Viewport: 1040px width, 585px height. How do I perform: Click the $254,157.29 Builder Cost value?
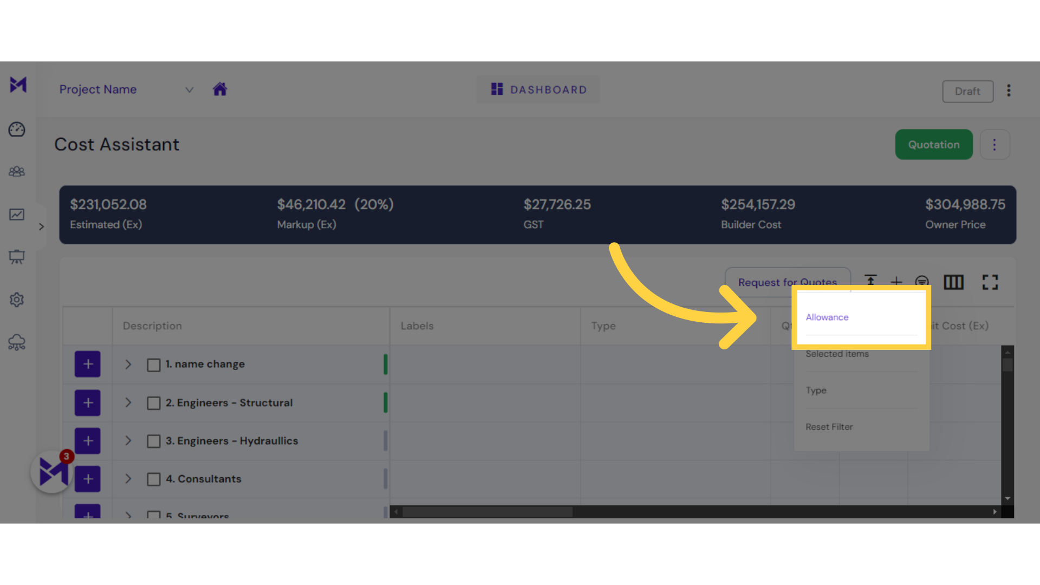tap(758, 205)
